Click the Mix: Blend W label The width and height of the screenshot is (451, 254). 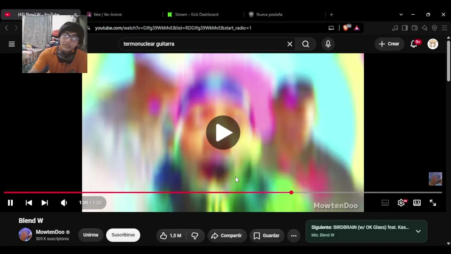(323, 235)
